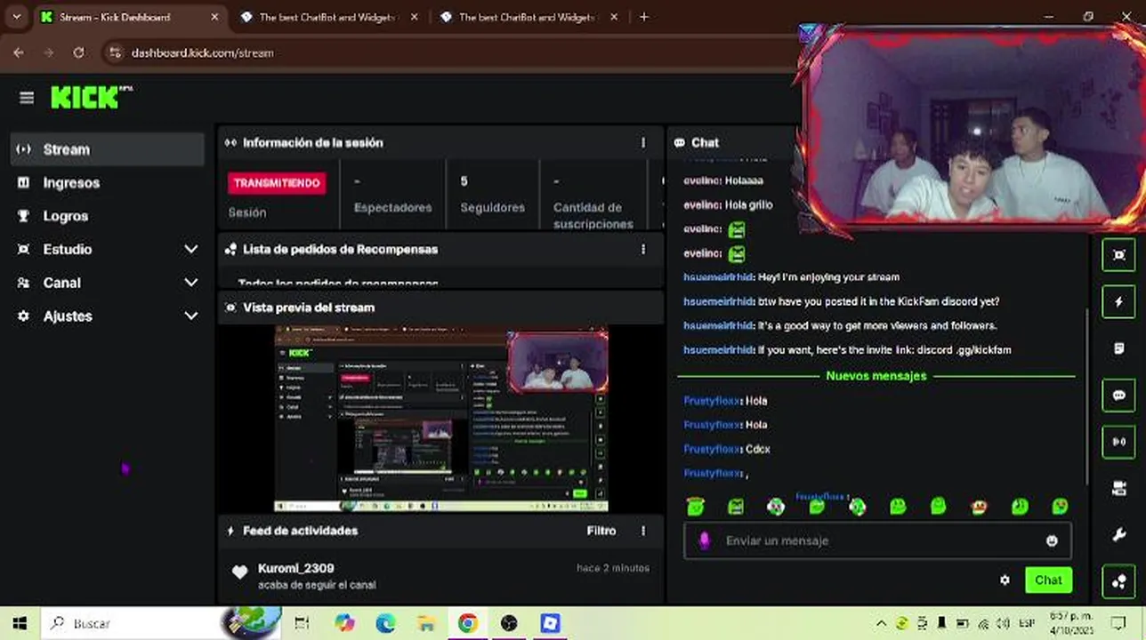Reload the page with the refresh button
1146x640 pixels.
(78, 52)
